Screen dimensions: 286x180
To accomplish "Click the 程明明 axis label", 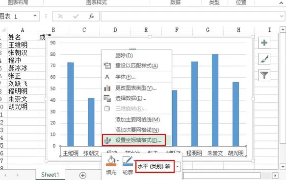I will [x=194, y=153].
